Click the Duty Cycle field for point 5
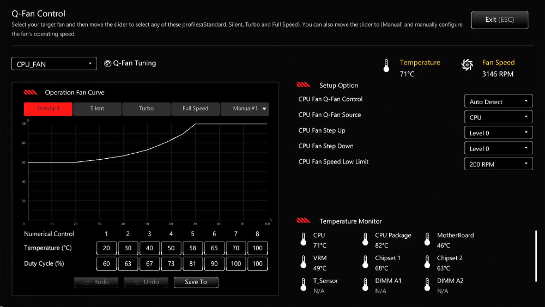The image size is (545, 307). click(x=192, y=264)
